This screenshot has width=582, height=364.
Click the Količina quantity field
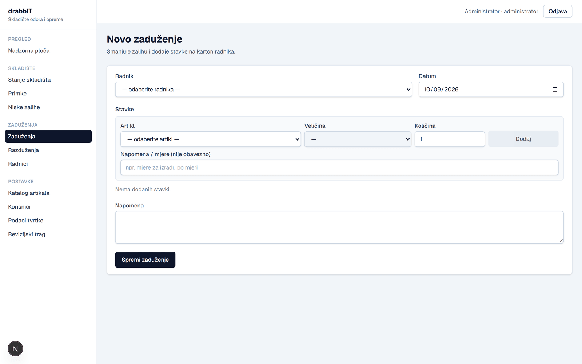pos(450,139)
